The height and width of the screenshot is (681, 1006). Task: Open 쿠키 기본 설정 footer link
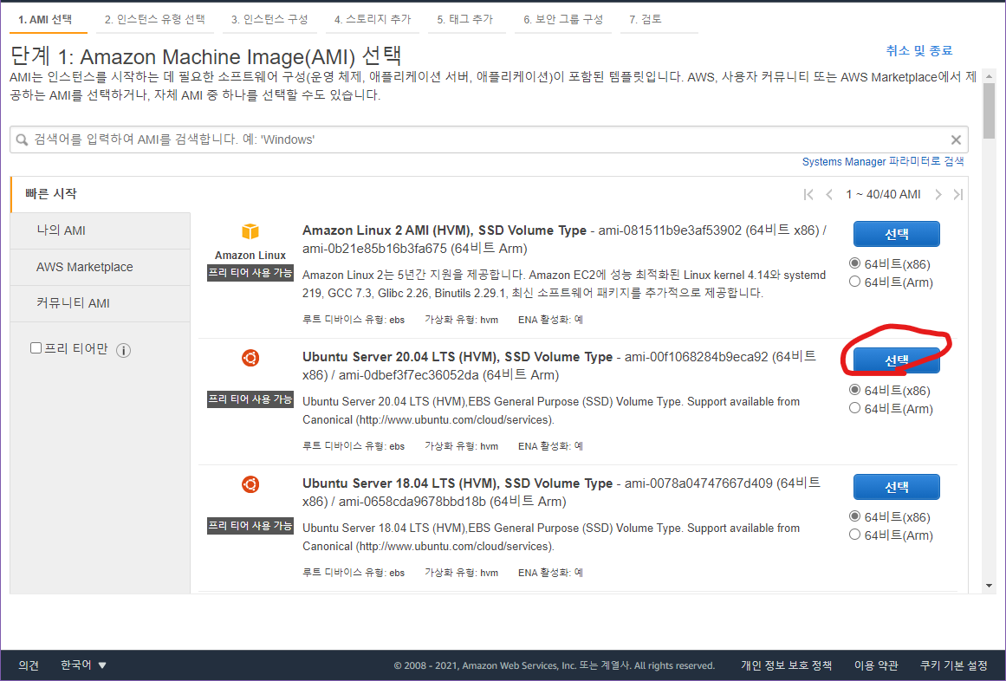point(954,665)
